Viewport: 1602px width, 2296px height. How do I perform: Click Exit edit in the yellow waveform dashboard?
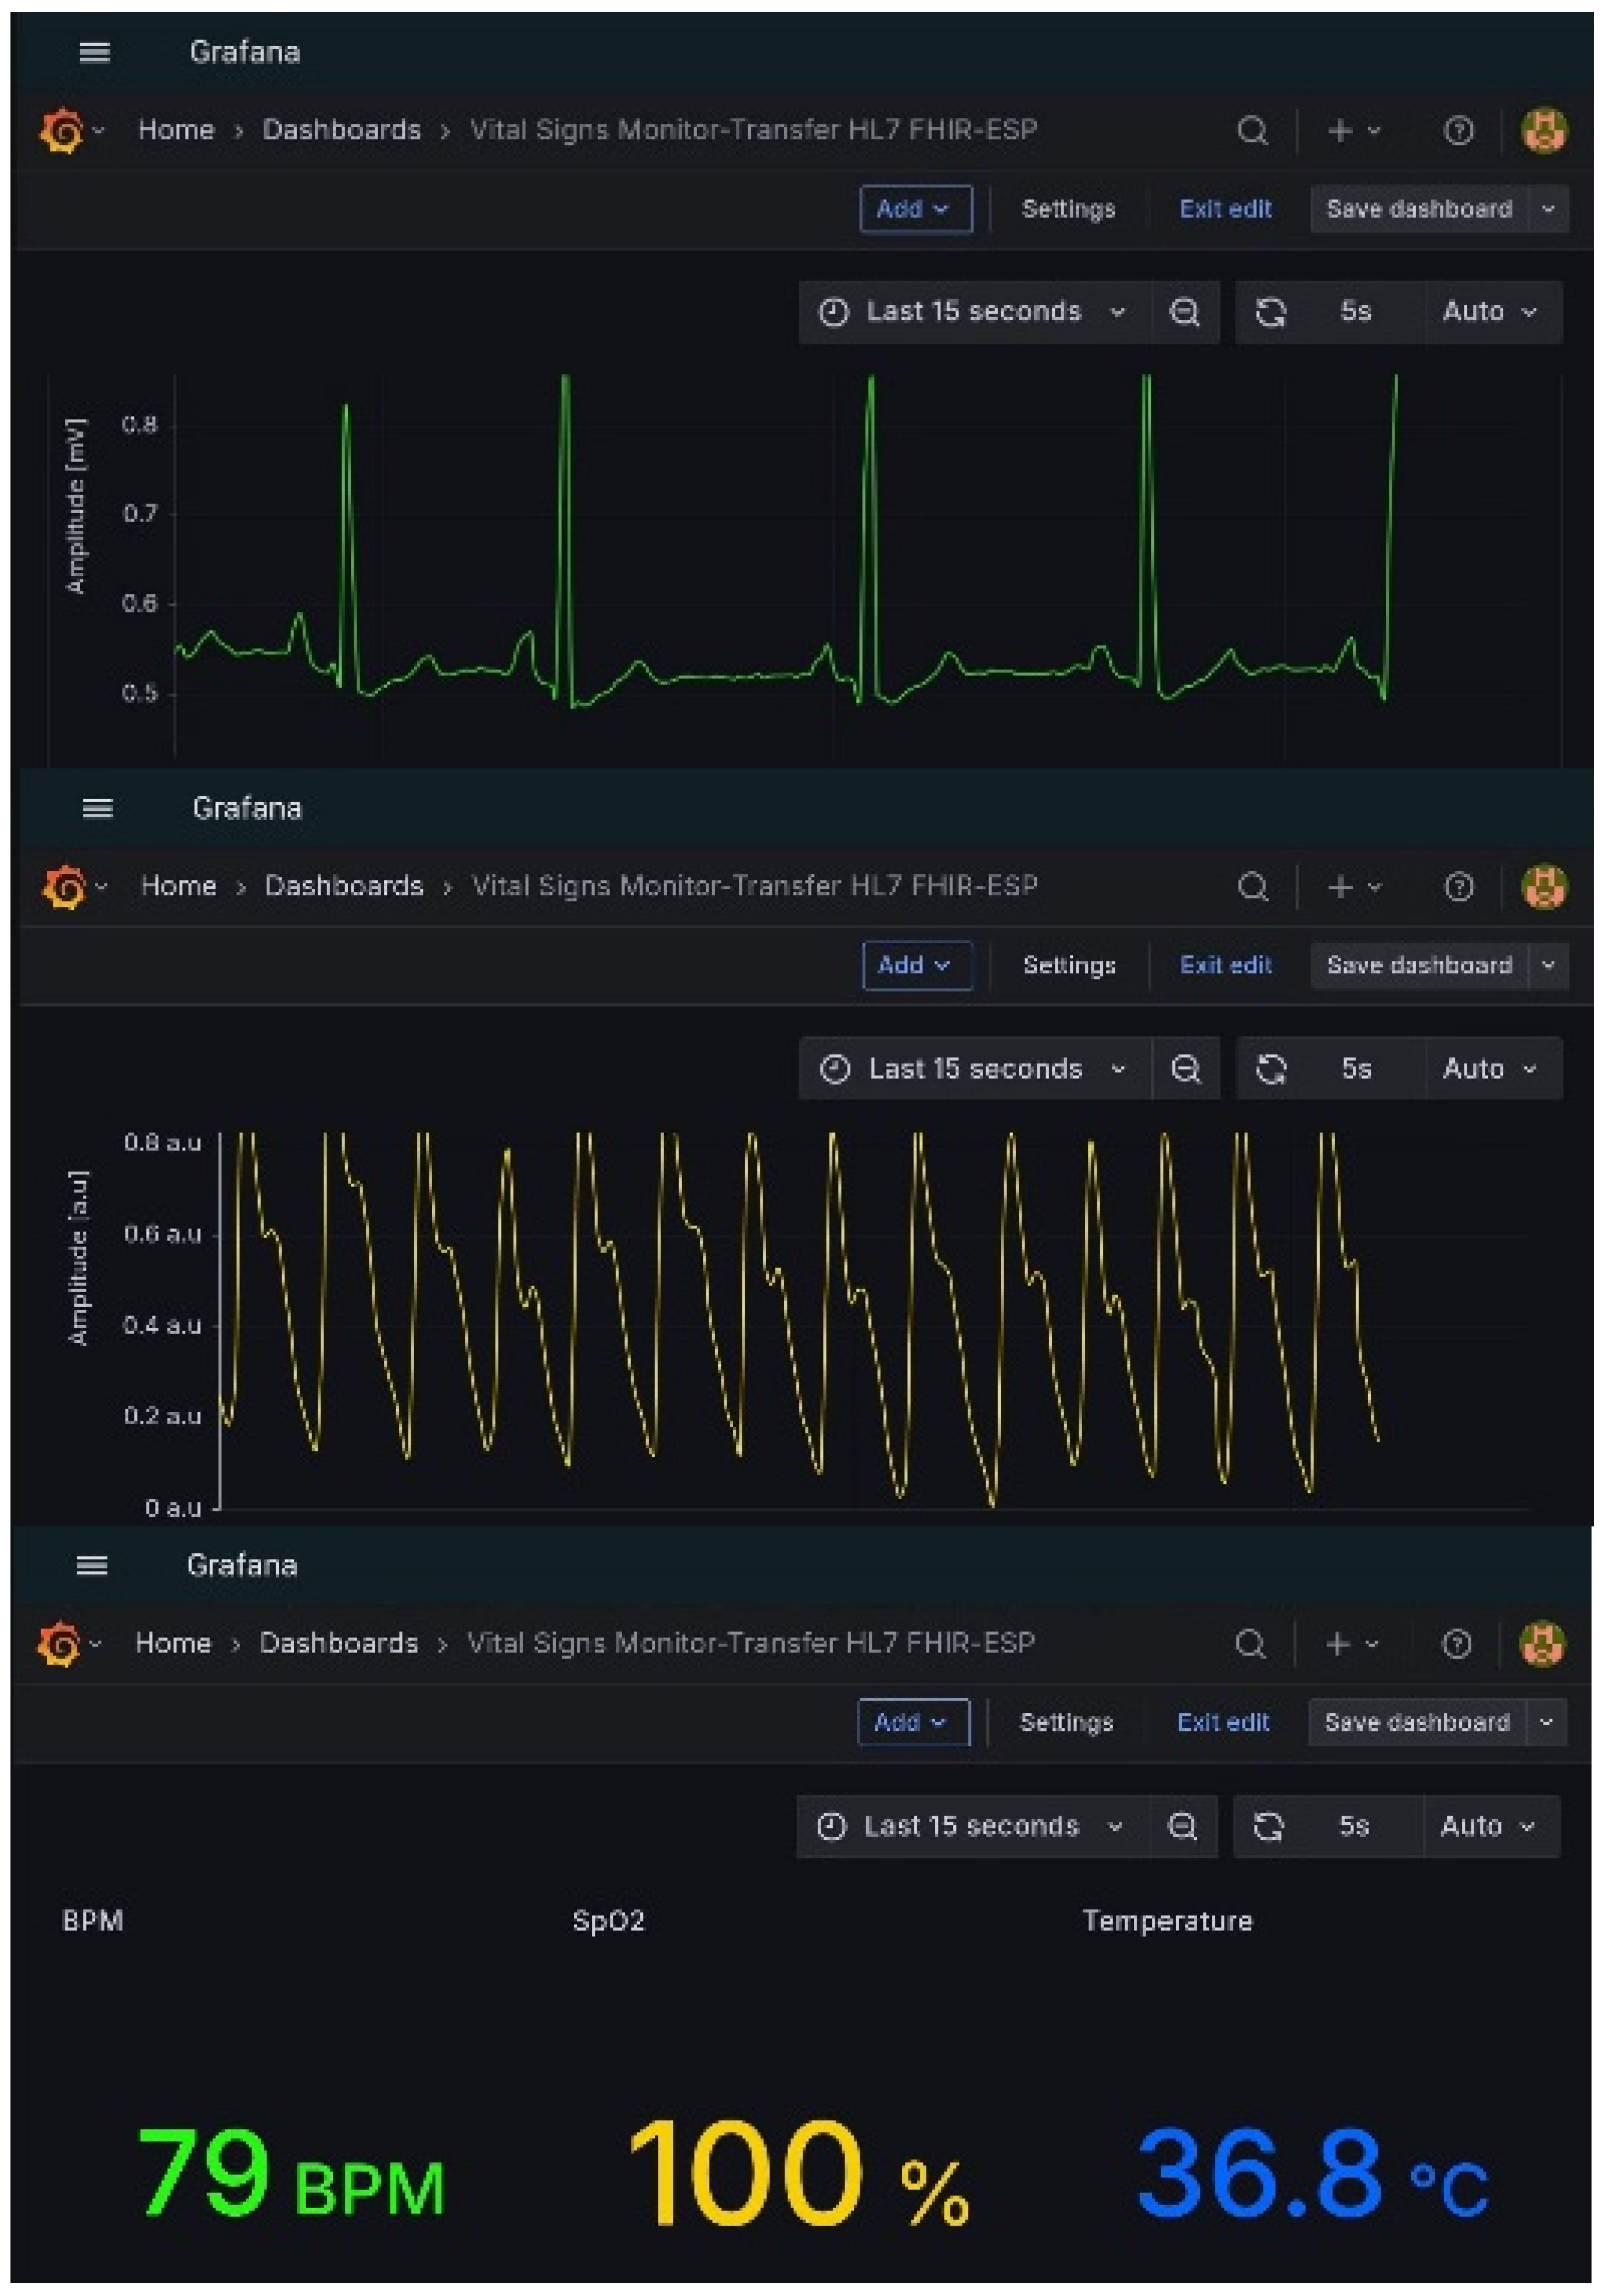click(1225, 965)
